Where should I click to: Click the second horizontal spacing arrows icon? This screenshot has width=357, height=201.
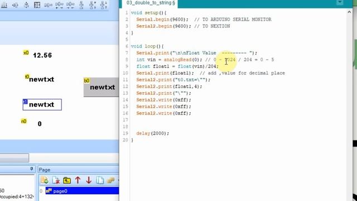click(70, 5)
